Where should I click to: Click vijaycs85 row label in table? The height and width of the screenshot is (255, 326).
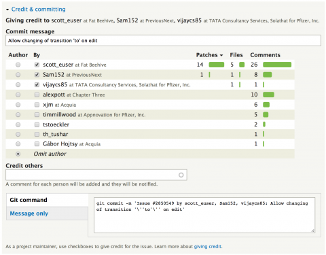[117, 85]
